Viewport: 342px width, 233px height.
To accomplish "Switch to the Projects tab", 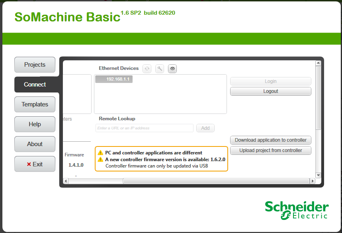I will coord(34,64).
